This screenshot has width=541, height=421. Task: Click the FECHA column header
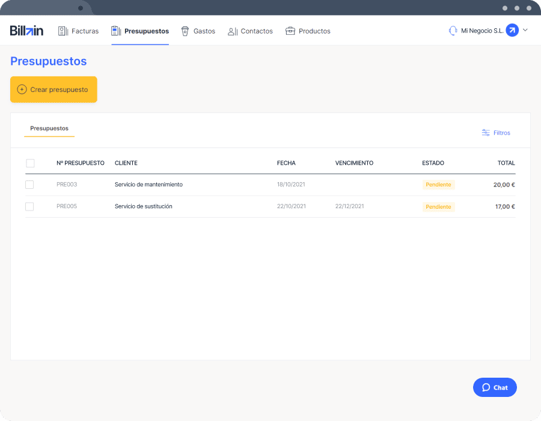[x=286, y=163]
